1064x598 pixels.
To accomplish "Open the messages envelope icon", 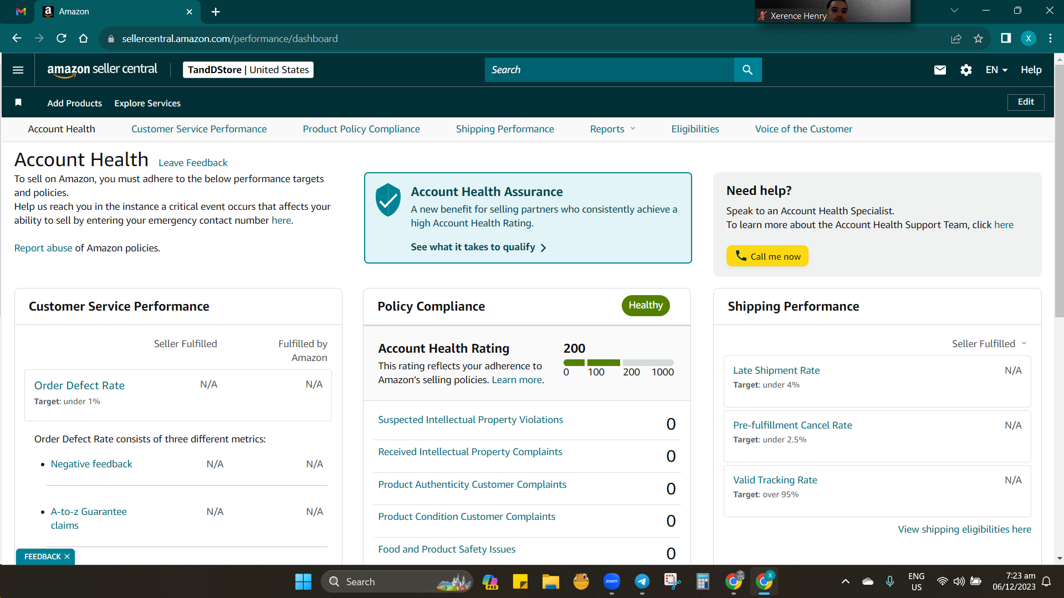I will [x=940, y=70].
